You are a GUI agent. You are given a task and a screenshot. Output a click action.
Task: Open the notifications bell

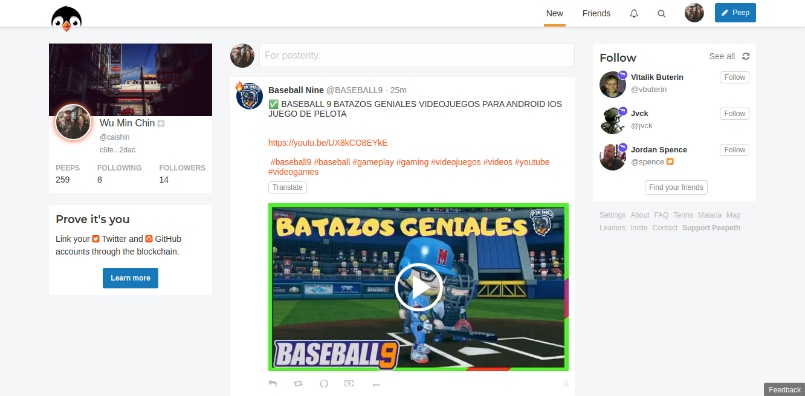click(634, 13)
